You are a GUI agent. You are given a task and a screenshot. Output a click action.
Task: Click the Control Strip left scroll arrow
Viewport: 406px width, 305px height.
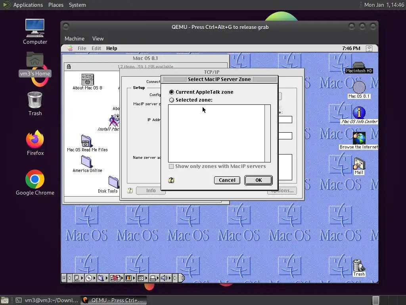click(69, 278)
